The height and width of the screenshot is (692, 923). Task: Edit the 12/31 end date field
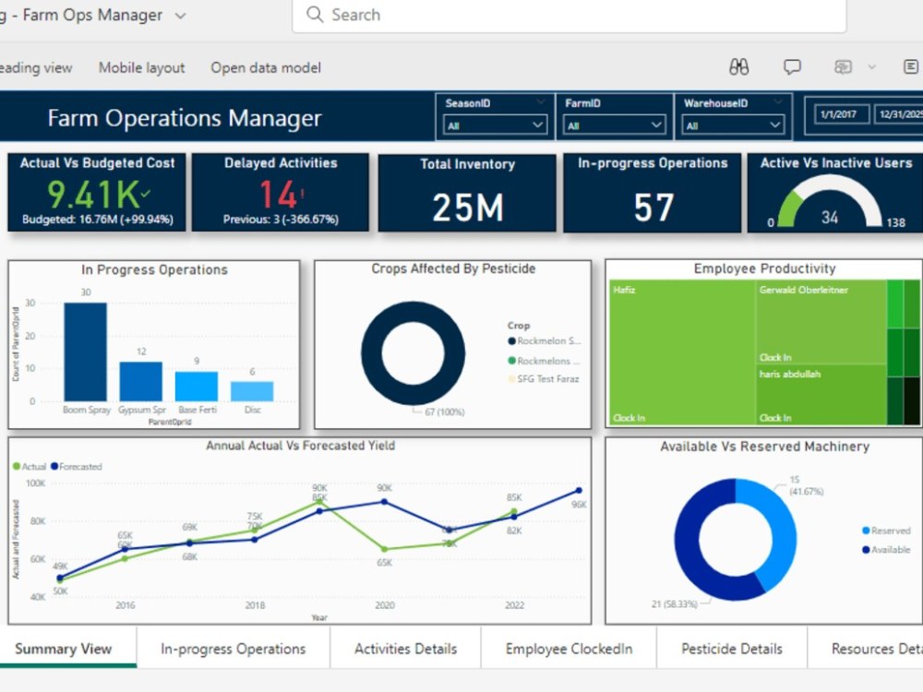point(898,114)
